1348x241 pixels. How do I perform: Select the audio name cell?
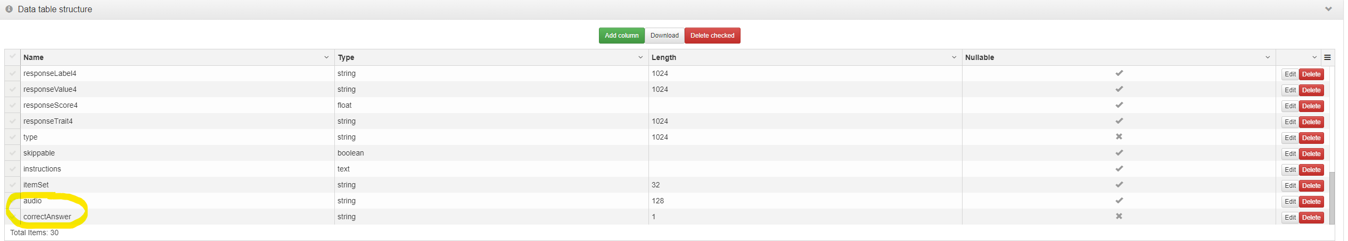(178, 201)
